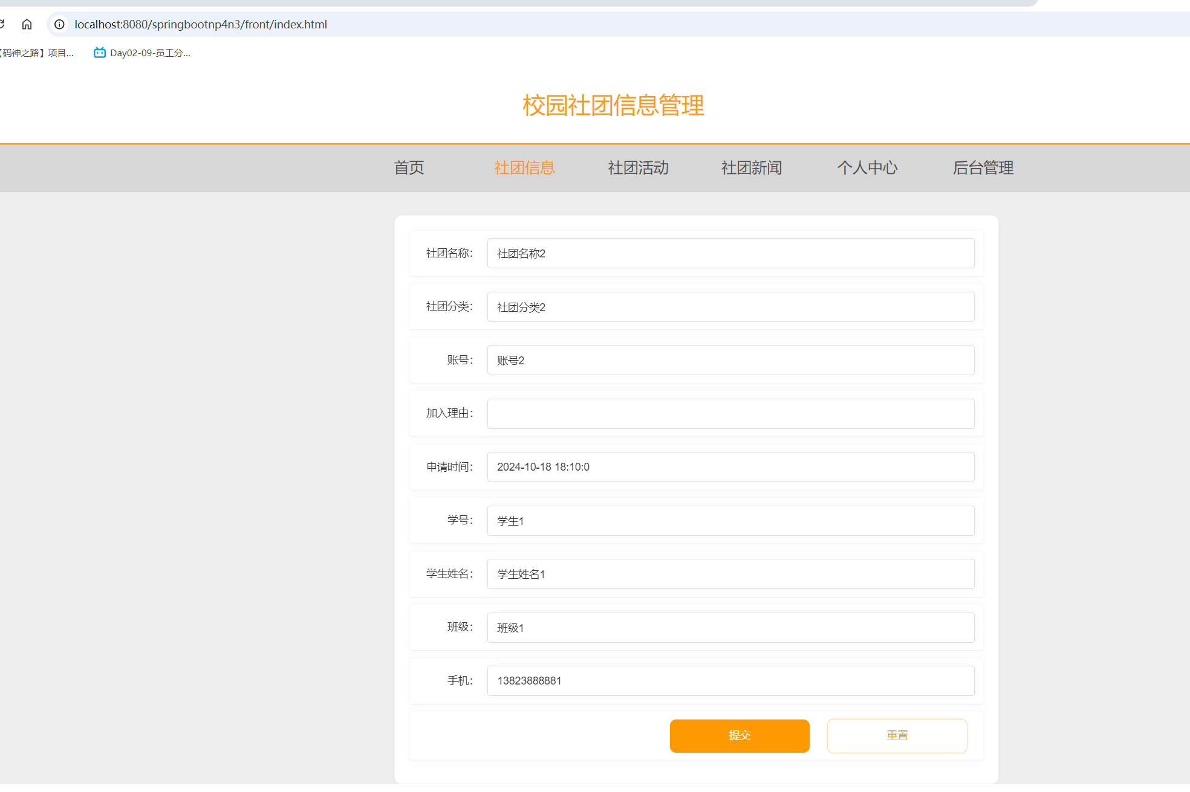
Task: Select the 社团信息 tab
Action: click(524, 168)
